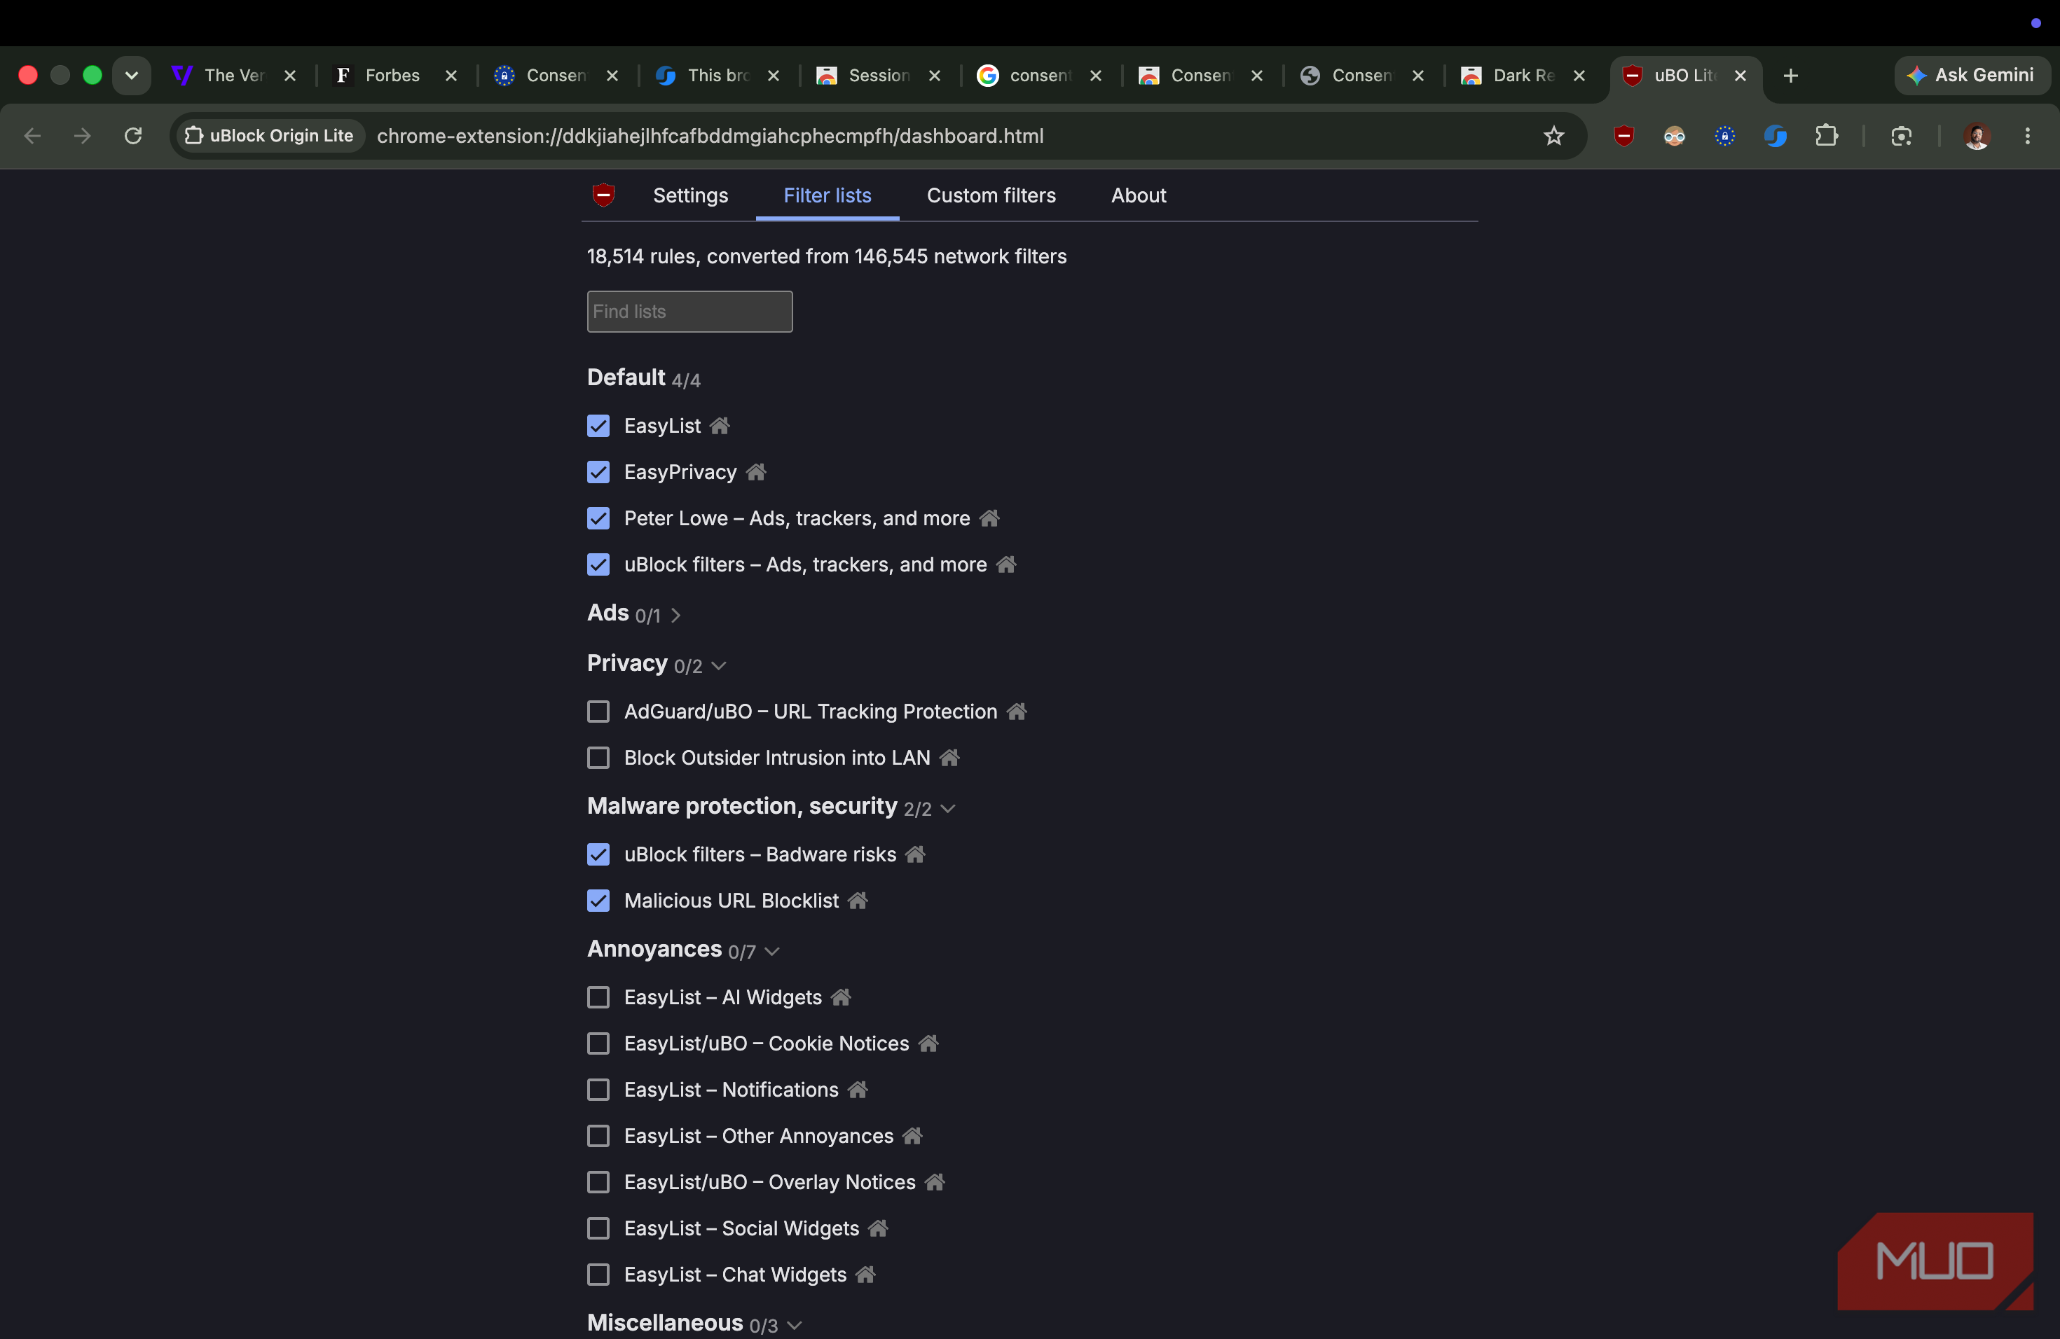Image resolution: width=2060 pixels, height=1339 pixels.
Task: Click Ask Gemini button
Action: point(1971,75)
